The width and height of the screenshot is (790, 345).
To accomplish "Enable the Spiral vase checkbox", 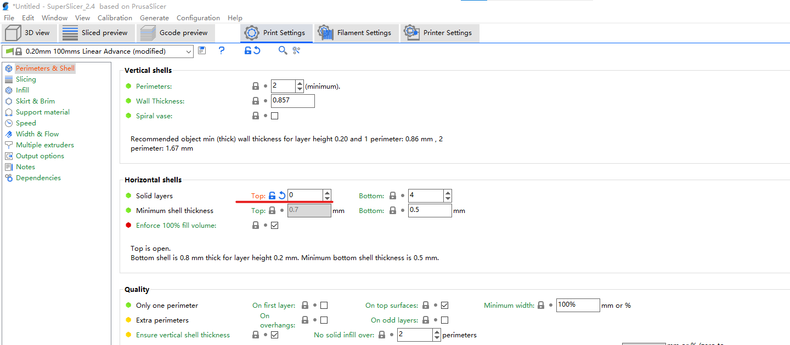I will (x=275, y=116).
